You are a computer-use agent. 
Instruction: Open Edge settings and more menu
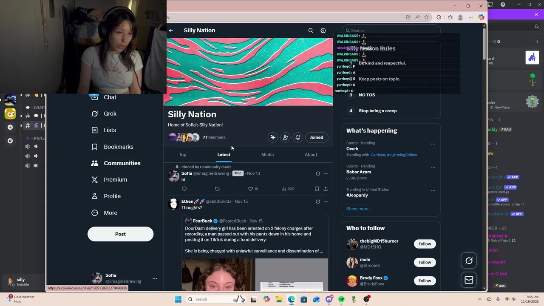pos(470,17)
